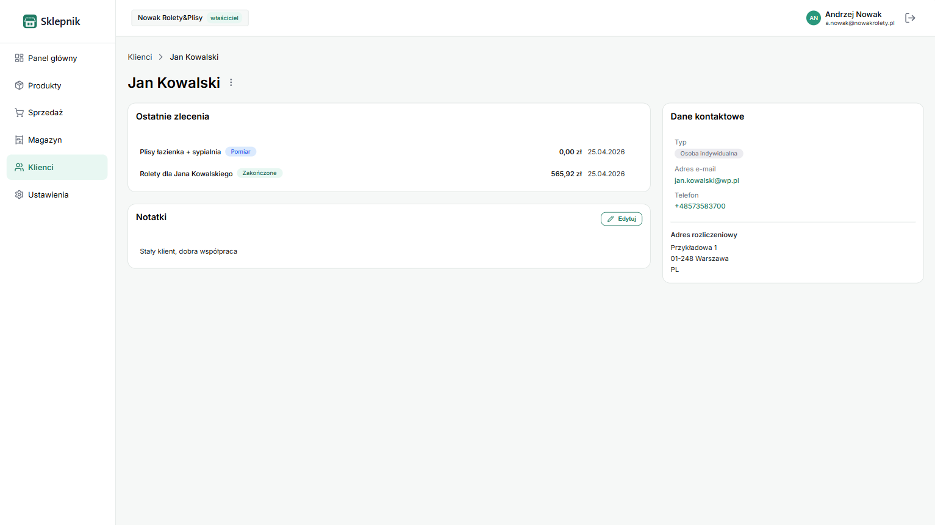This screenshot has height=525, width=935.
Task: Click the Ustawienia gear icon
Action: pos(19,195)
